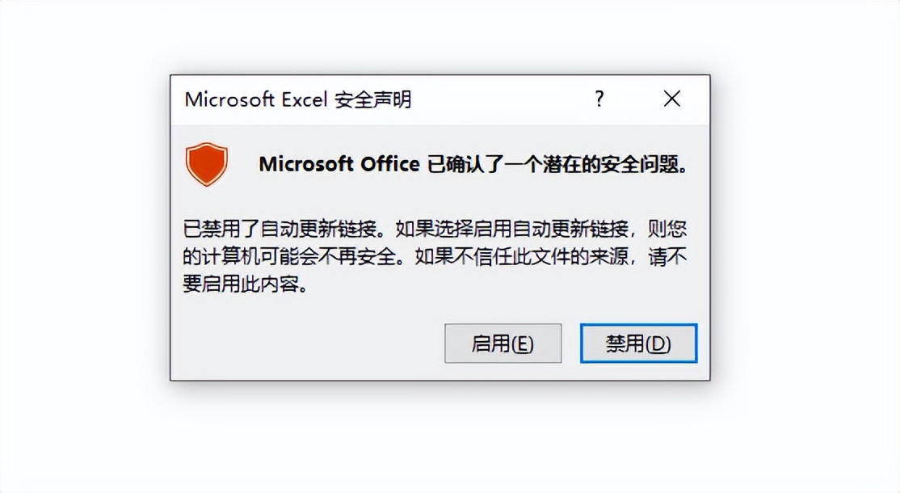Click the empty title bar area beside the help icon
The image size is (900, 493).
(499, 99)
